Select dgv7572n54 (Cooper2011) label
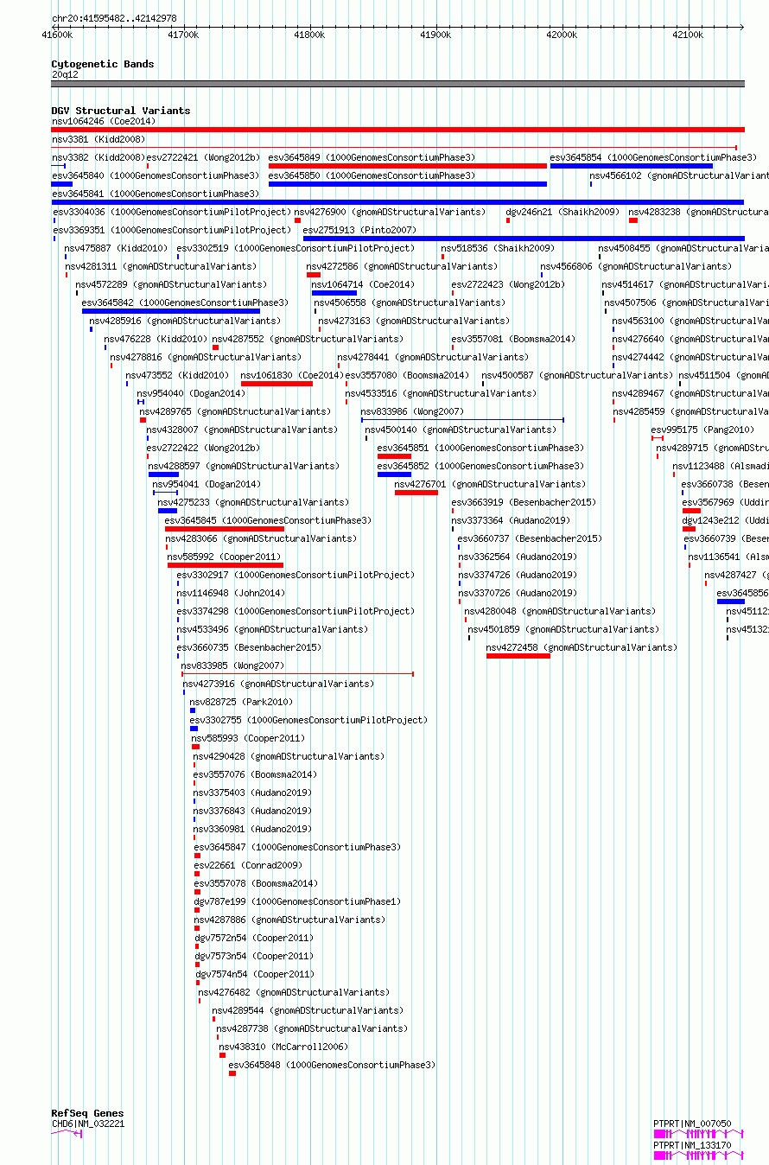 254,938
